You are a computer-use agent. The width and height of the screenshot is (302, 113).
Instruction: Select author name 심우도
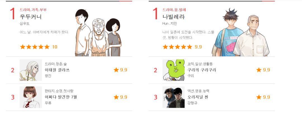pos(25,24)
